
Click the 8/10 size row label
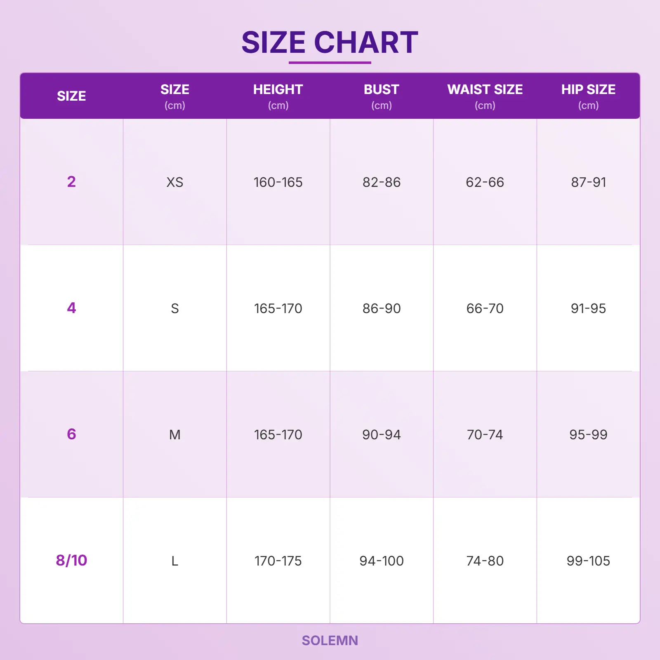click(71, 561)
